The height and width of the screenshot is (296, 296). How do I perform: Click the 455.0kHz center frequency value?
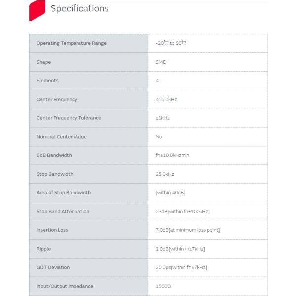click(166, 99)
